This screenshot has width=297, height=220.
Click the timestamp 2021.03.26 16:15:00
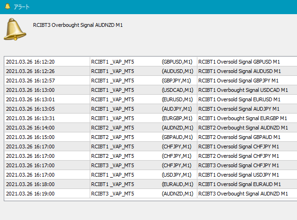30,137
